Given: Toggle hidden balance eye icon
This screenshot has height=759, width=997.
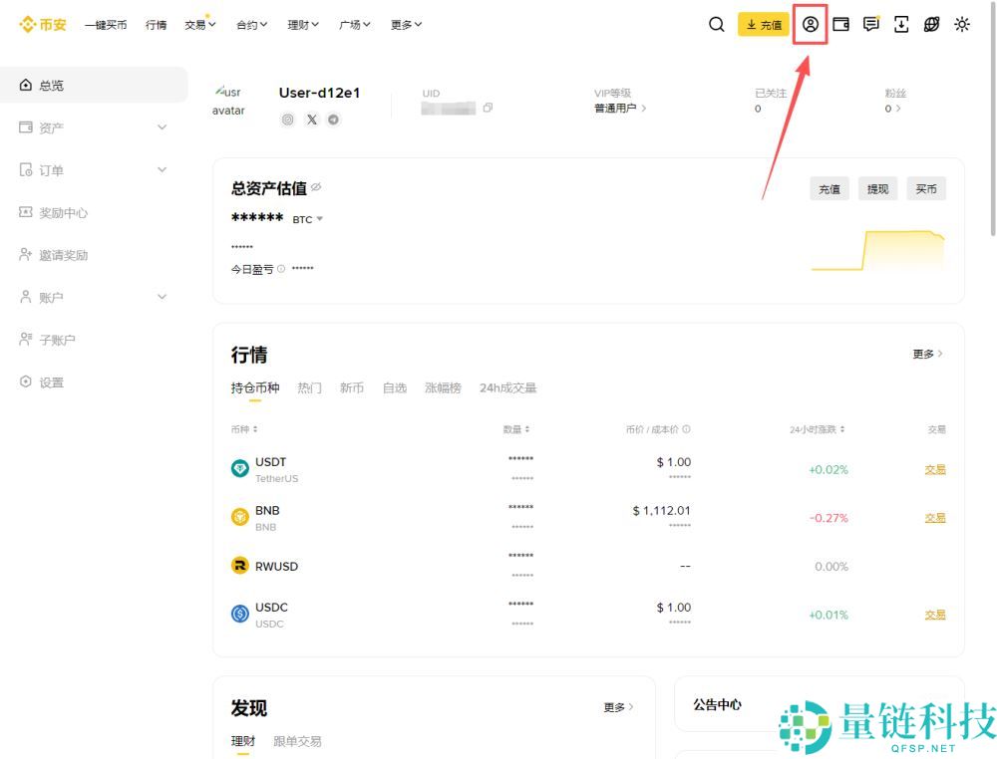Looking at the screenshot, I should point(316,187).
